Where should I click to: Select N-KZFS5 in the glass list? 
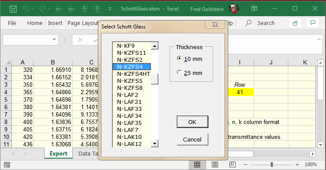click(132, 81)
